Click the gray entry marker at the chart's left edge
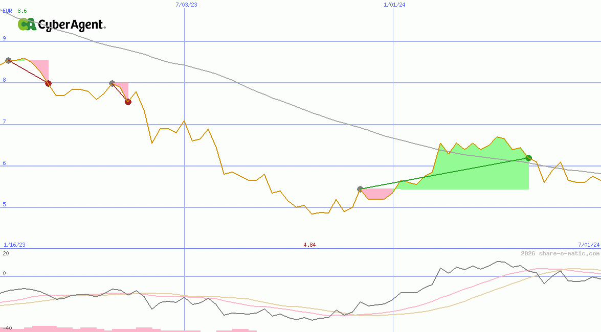Screen dimensions: 601x332 [8, 60]
